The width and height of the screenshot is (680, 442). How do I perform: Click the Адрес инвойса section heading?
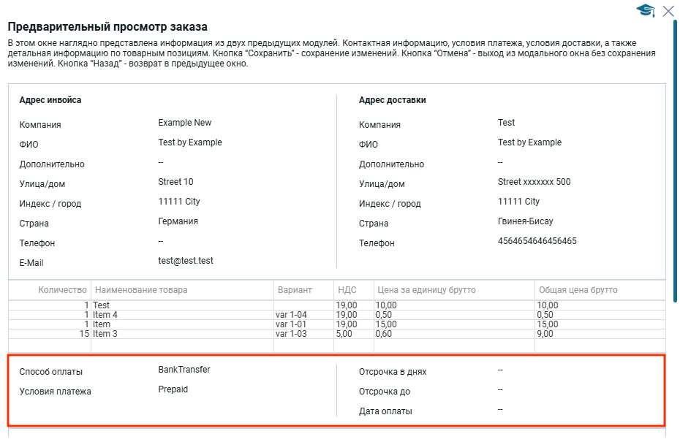tap(50, 100)
